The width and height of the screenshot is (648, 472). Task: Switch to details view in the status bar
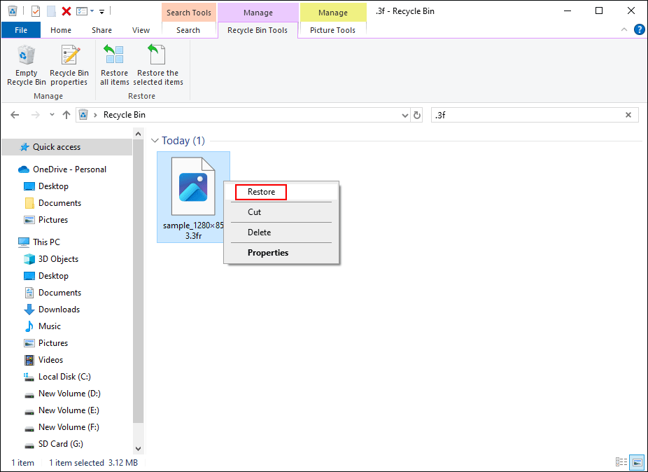[621, 462]
